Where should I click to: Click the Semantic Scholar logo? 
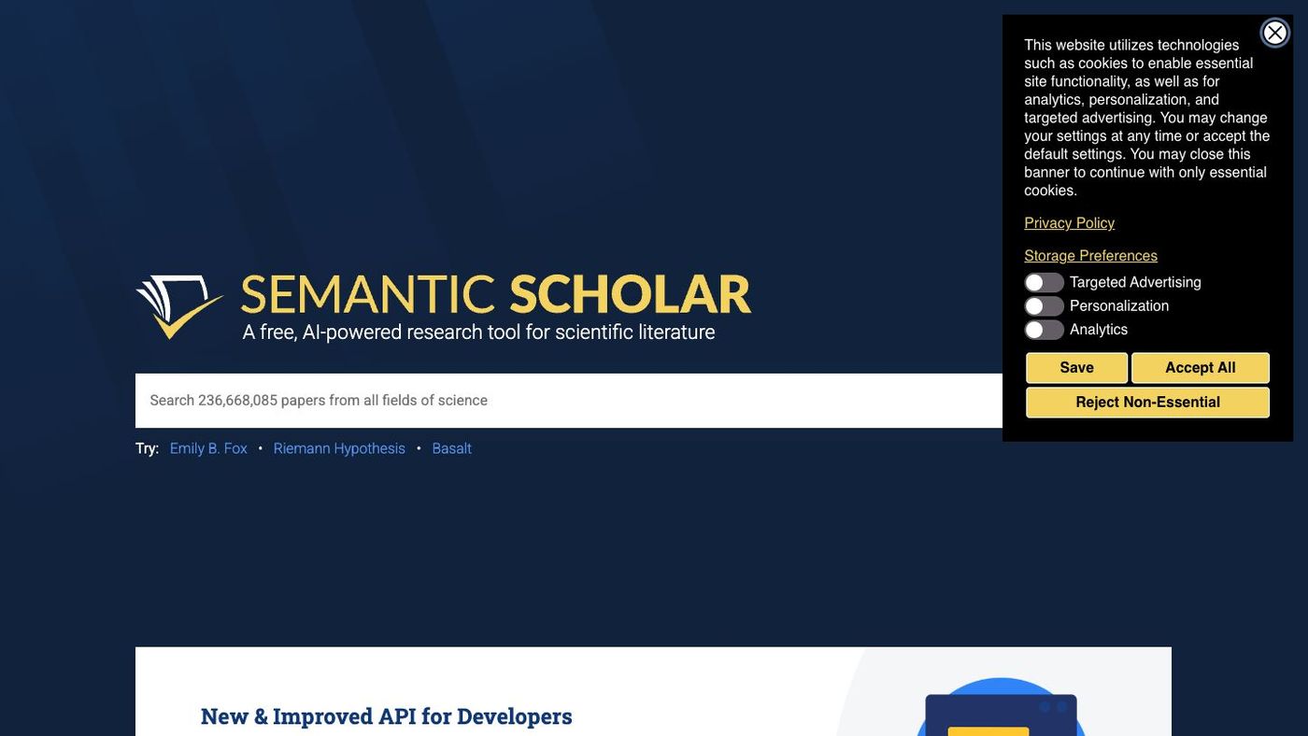[443, 307]
